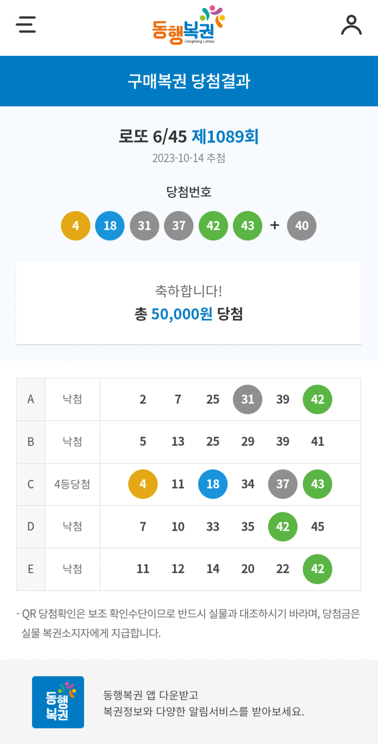
Task: Tap green ball 42 in row E
Action: click(x=318, y=569)
